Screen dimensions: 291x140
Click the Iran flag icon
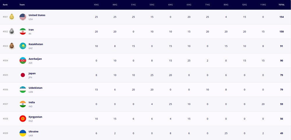click(x=23, y=32)
